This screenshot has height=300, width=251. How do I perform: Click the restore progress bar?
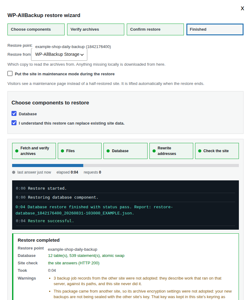tap(125, 165)
